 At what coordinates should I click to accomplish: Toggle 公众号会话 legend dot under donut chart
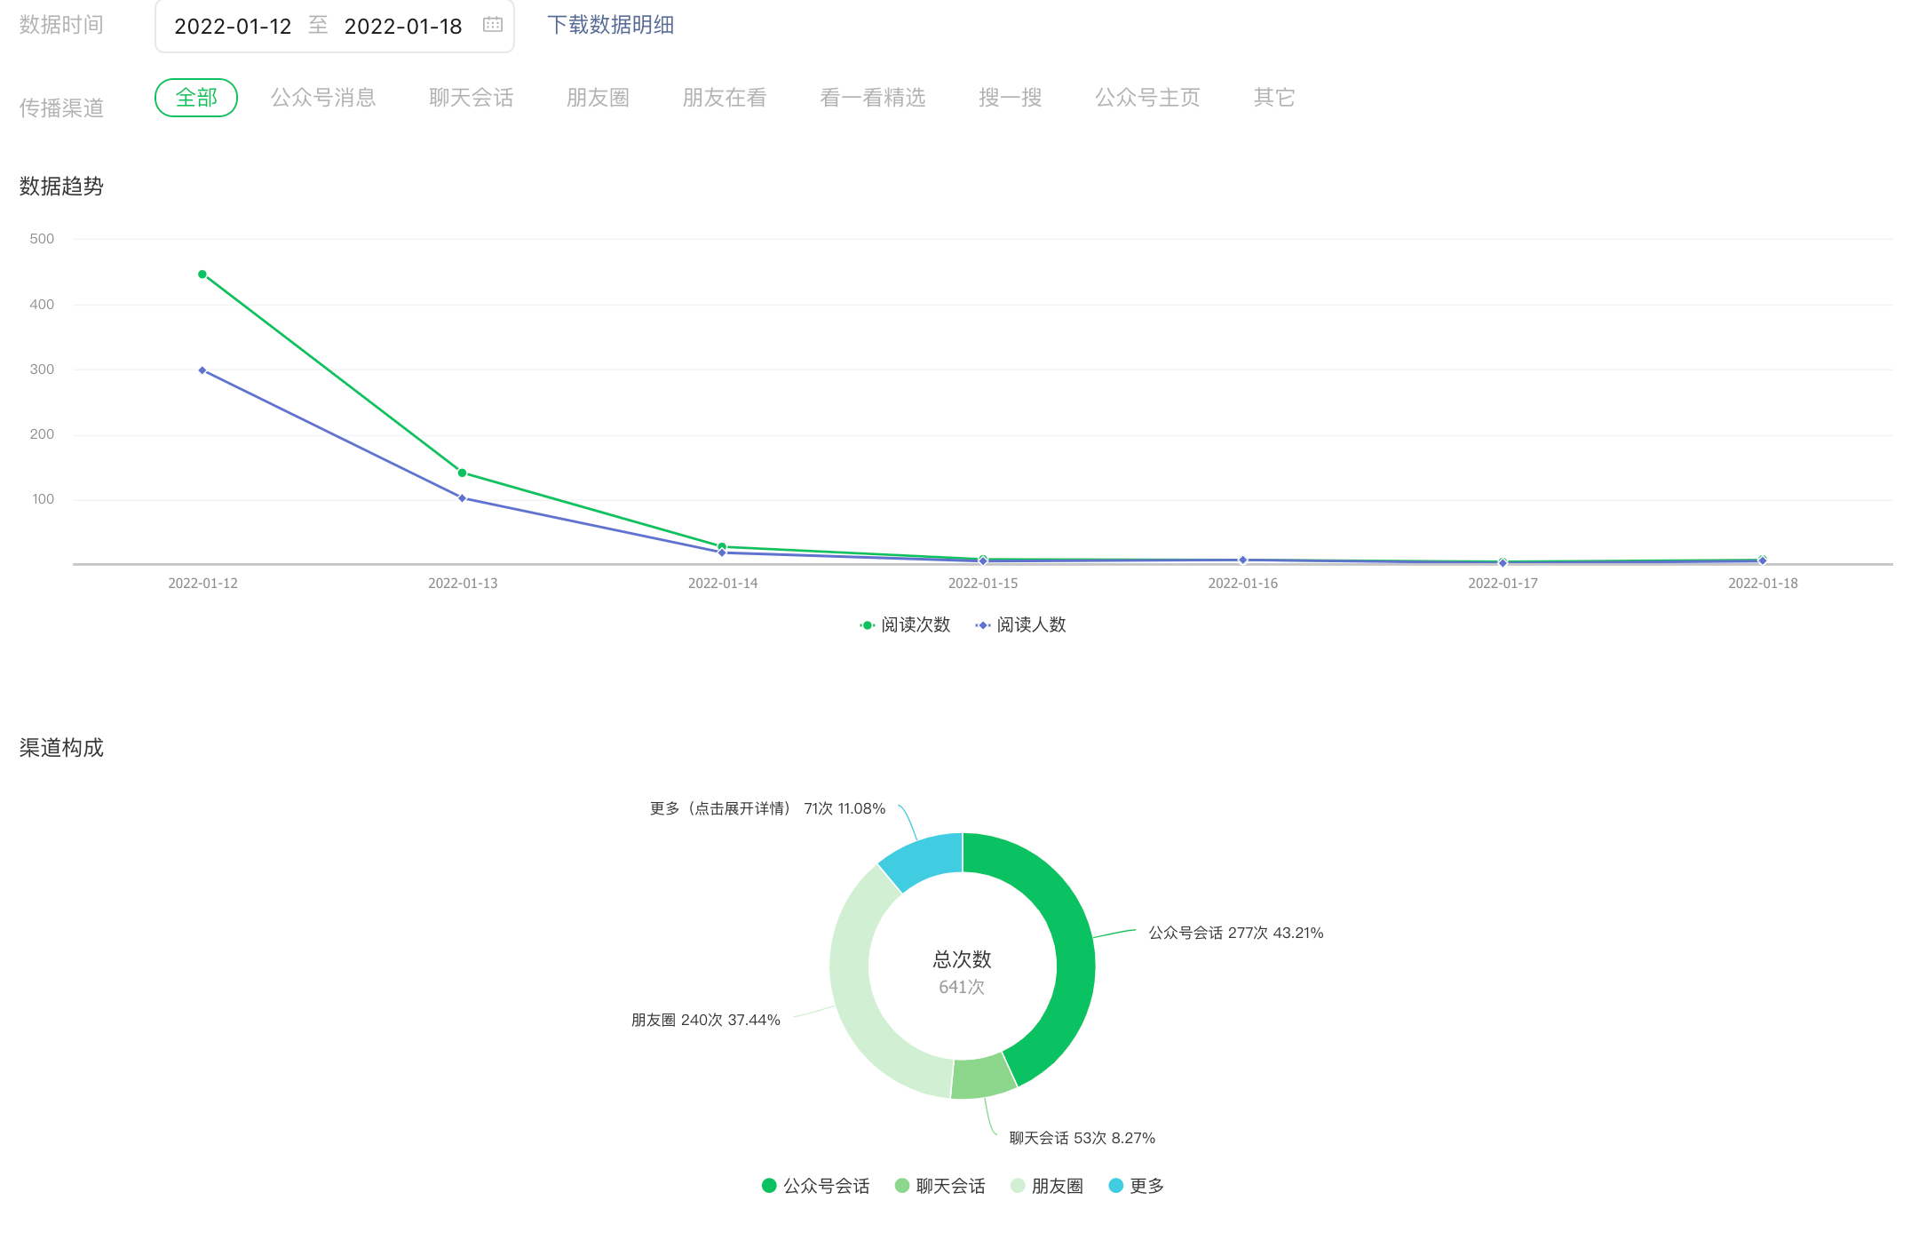coord(769,1186)
